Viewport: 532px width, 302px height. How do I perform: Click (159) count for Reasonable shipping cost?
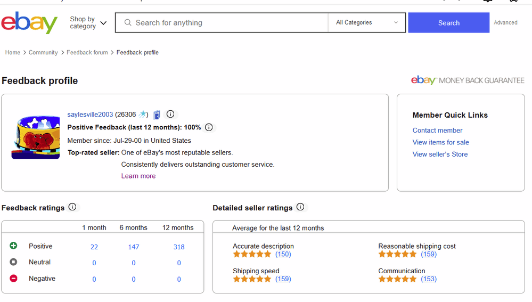[x=429, y=254]
